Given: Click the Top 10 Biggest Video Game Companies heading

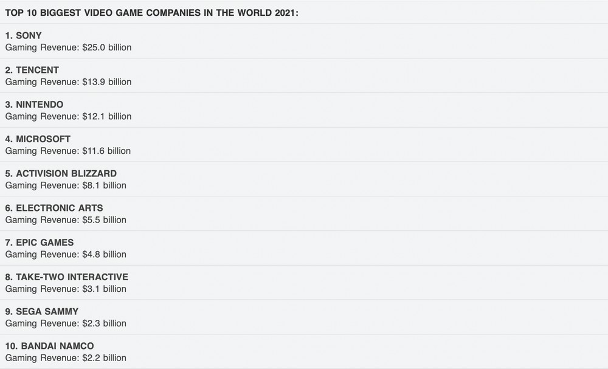Looking at the screenshot, I should tap(151, 13).
